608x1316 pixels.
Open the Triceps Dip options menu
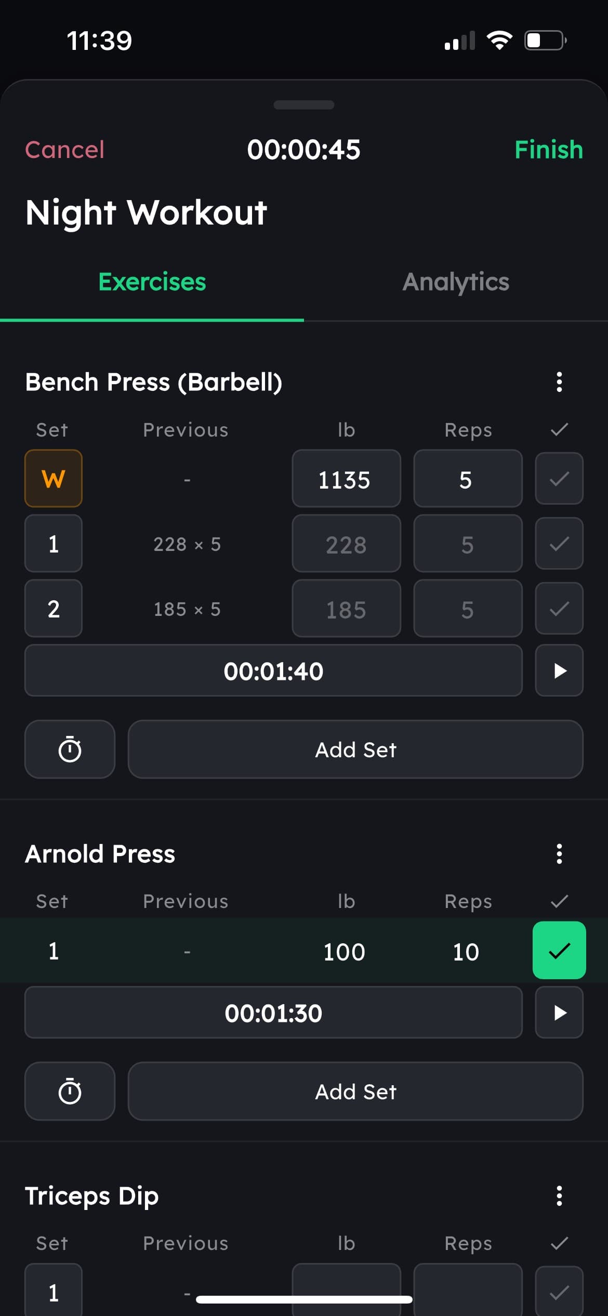coord(559,1196)
